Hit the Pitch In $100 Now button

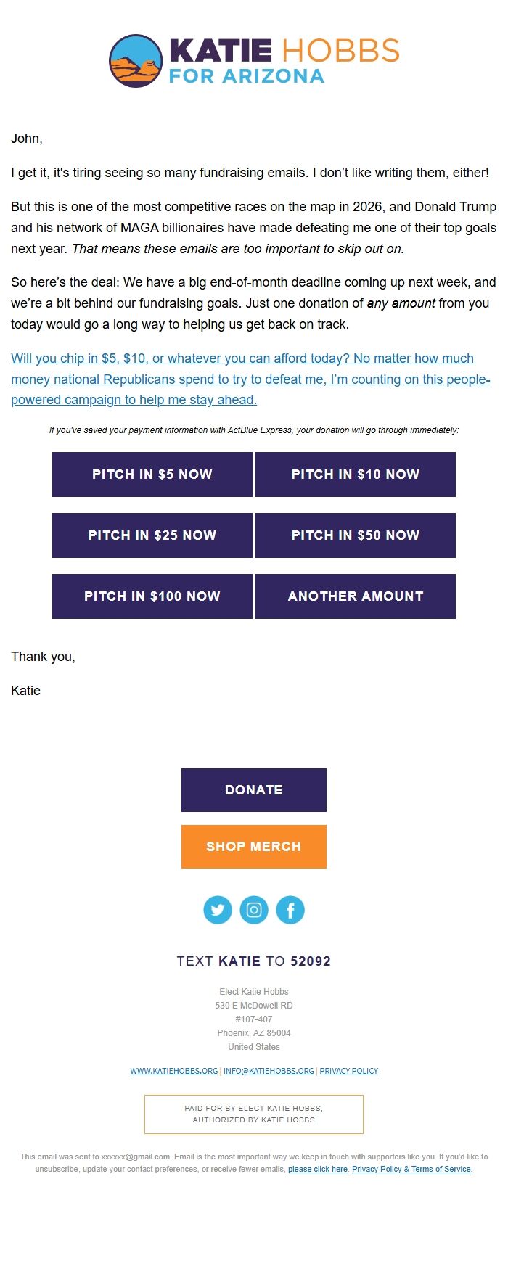[x=152, y=596]
